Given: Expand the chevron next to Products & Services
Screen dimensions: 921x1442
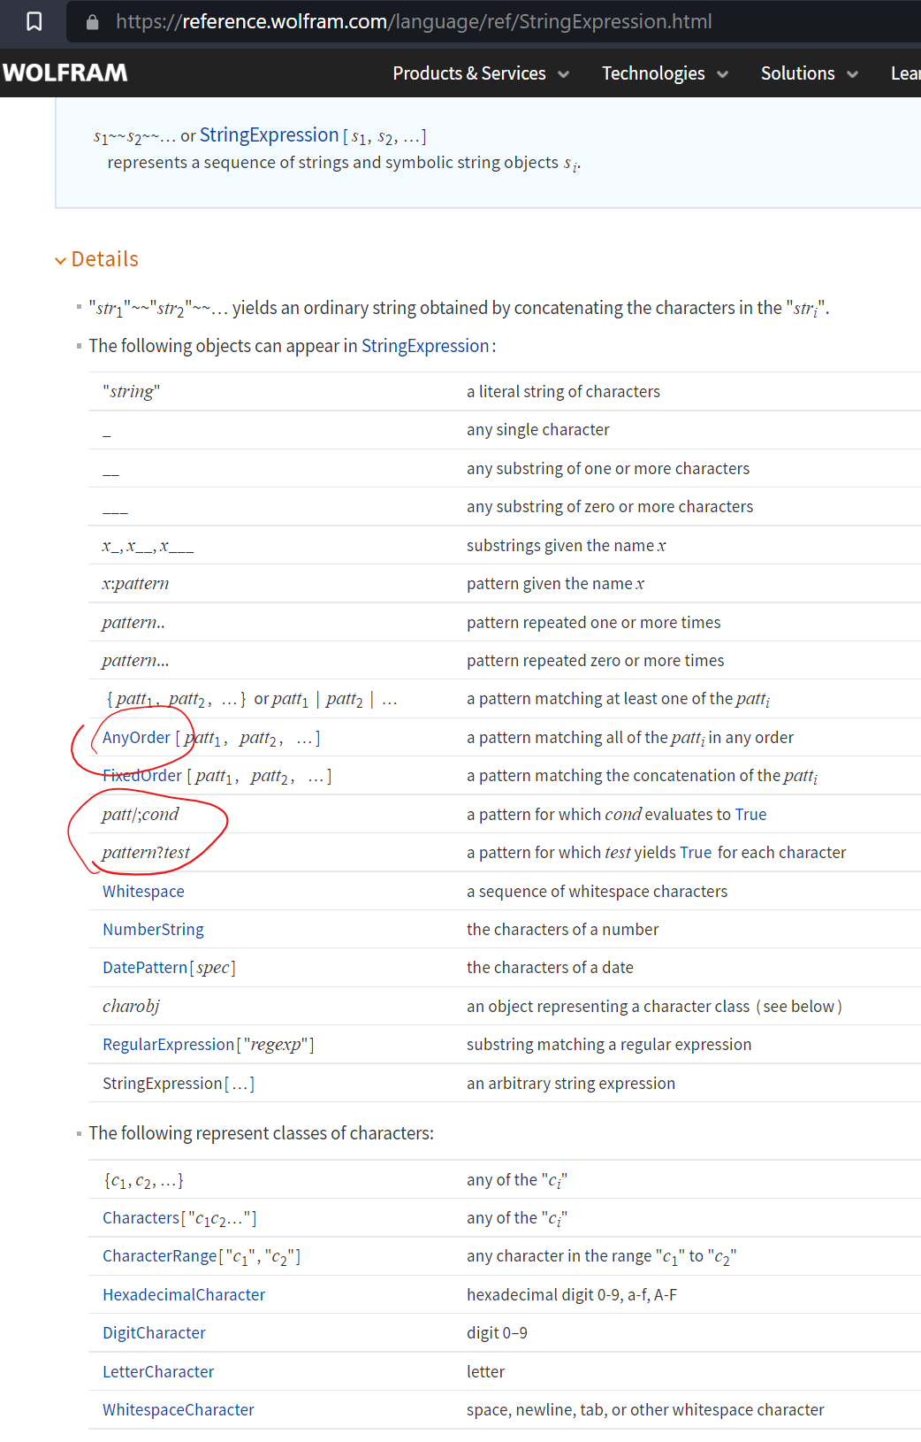Looking at the screenshot, I should pyautogui.click(x=564, y=74).
